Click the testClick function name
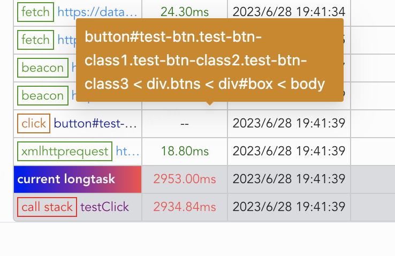The image size is (395, 256). 104,207
